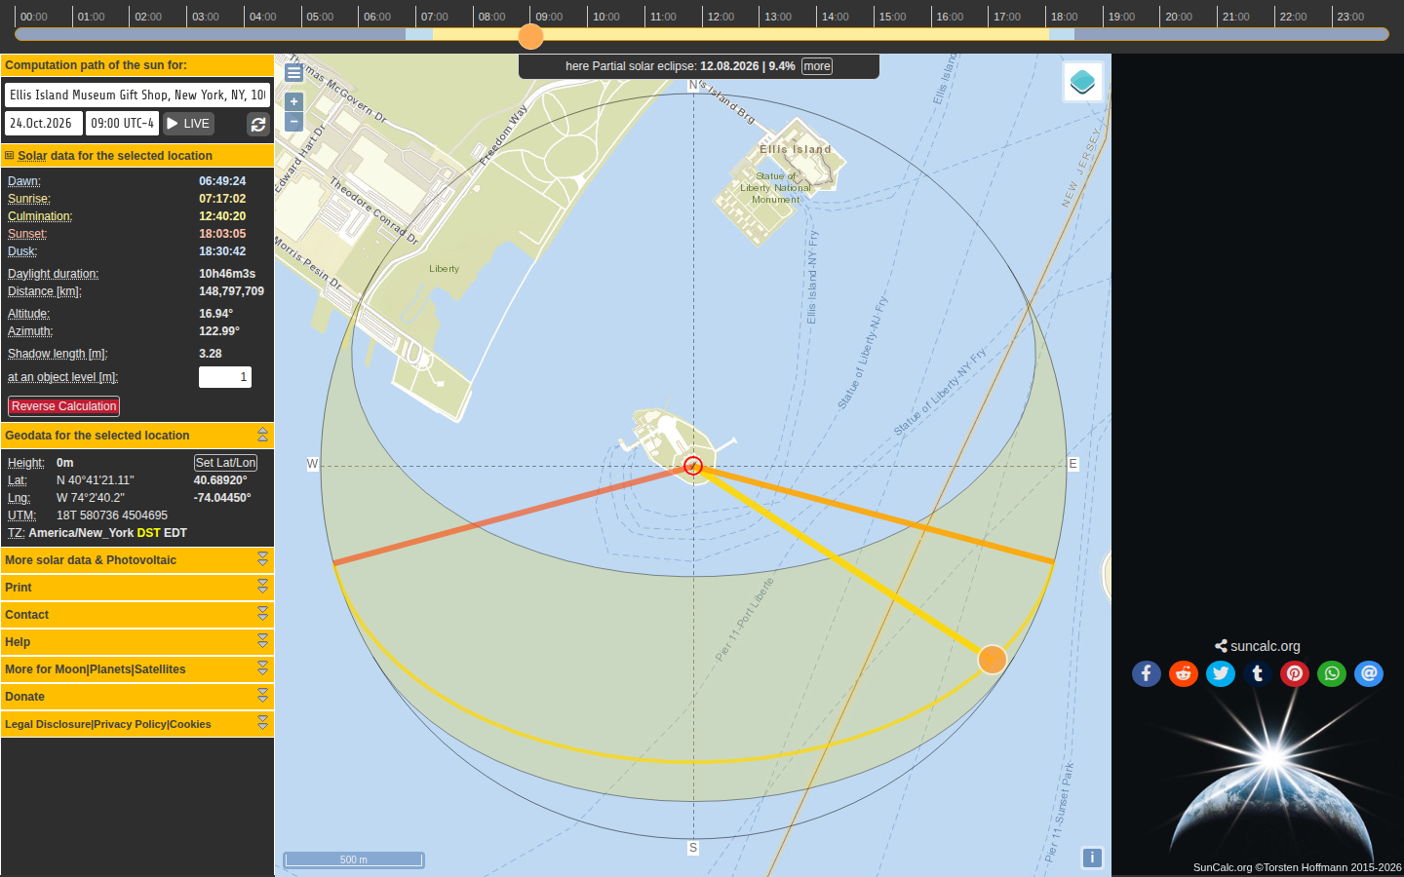The image size is (1404, 877).
Task: Open suncalc.org share link
Action: [x=1258, y=646]
